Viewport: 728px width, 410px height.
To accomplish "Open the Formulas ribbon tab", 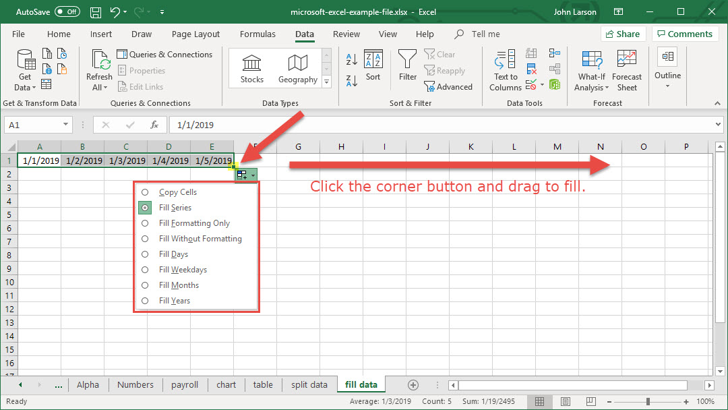I will pos(257,34).
